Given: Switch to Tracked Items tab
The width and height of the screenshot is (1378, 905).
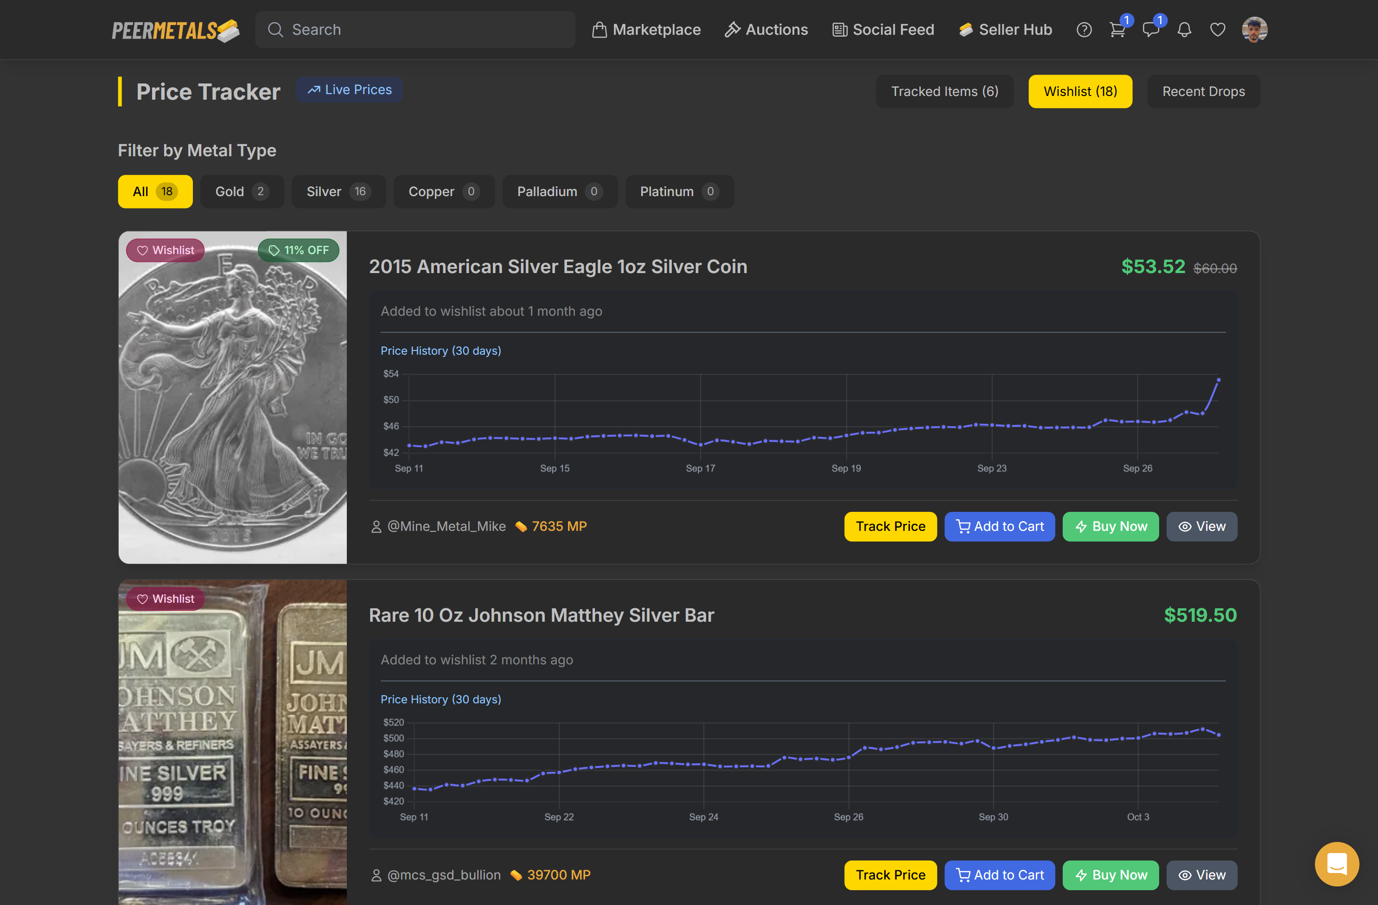Looking at the screenshot, I should 944,91.
